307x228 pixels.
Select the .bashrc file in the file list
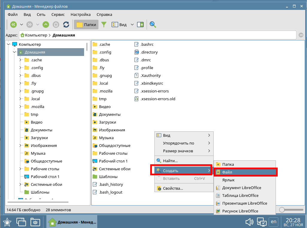(147, 44)
